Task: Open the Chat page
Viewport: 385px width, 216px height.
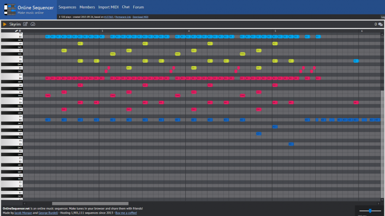Action: pos(126,7)
